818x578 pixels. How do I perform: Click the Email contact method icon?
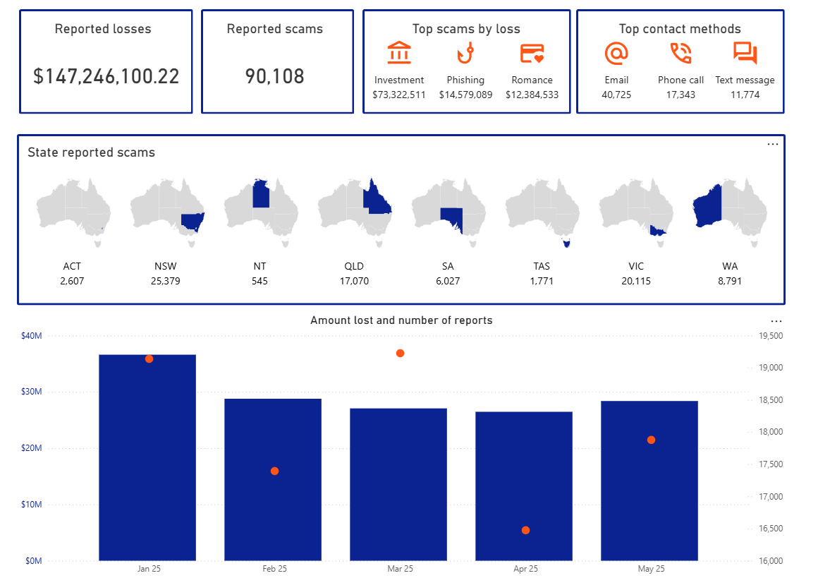click(616, 52)
